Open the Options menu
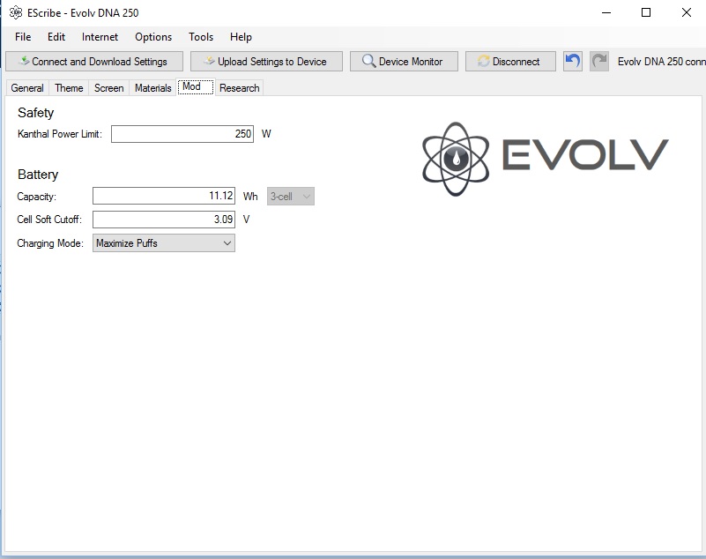 tap(153, 37)
